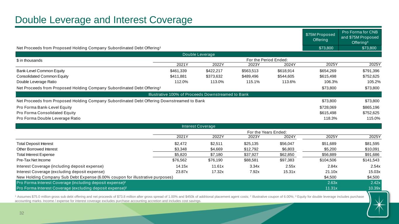The image size is (399, 224).
Task: Select the Bank-Level Common Equity row label
Action: click(x=41, y=71)
